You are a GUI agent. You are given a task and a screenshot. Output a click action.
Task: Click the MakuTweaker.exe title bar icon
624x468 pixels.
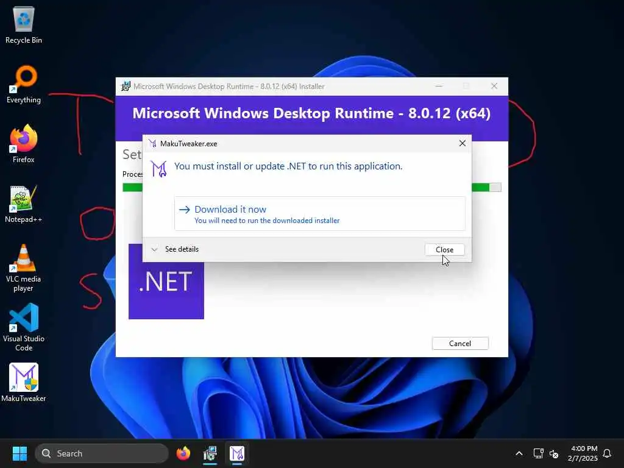[x=153, y=144]
